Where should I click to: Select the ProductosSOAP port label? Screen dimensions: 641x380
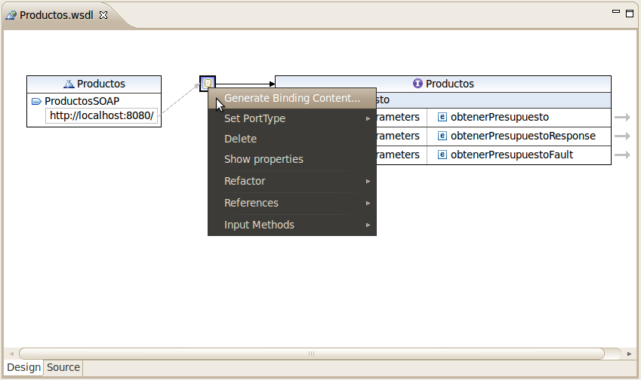[x=82, y=101]
